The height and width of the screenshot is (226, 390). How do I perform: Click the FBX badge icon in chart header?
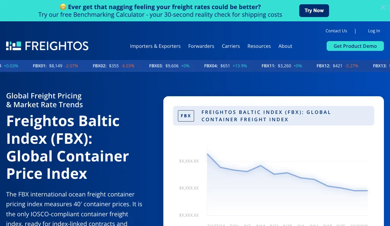186,116
